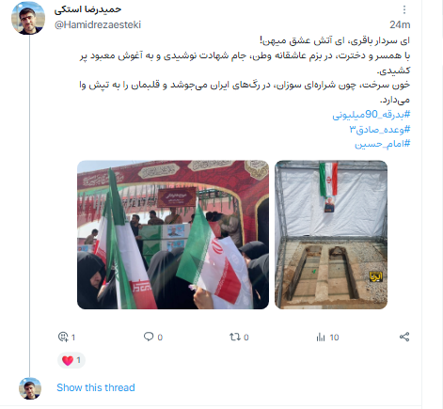Click the add reaction smiley icon
Viewport: 443px width, 409px height.
click(x=63, y=337)
